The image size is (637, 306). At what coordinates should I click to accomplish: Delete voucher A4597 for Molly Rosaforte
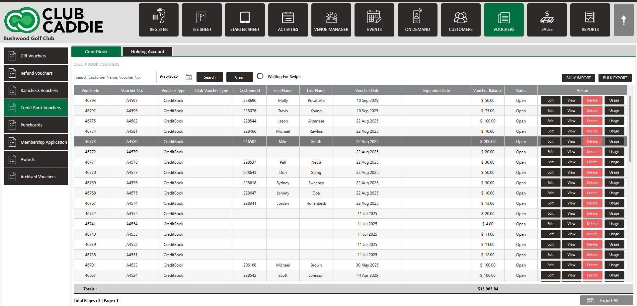pyautogui.click(x=592, y=100)
